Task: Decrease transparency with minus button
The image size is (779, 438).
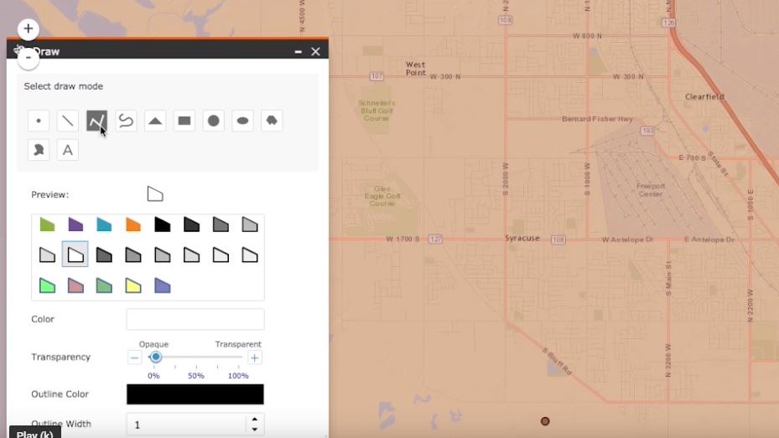Action: (x=134, y=358)
